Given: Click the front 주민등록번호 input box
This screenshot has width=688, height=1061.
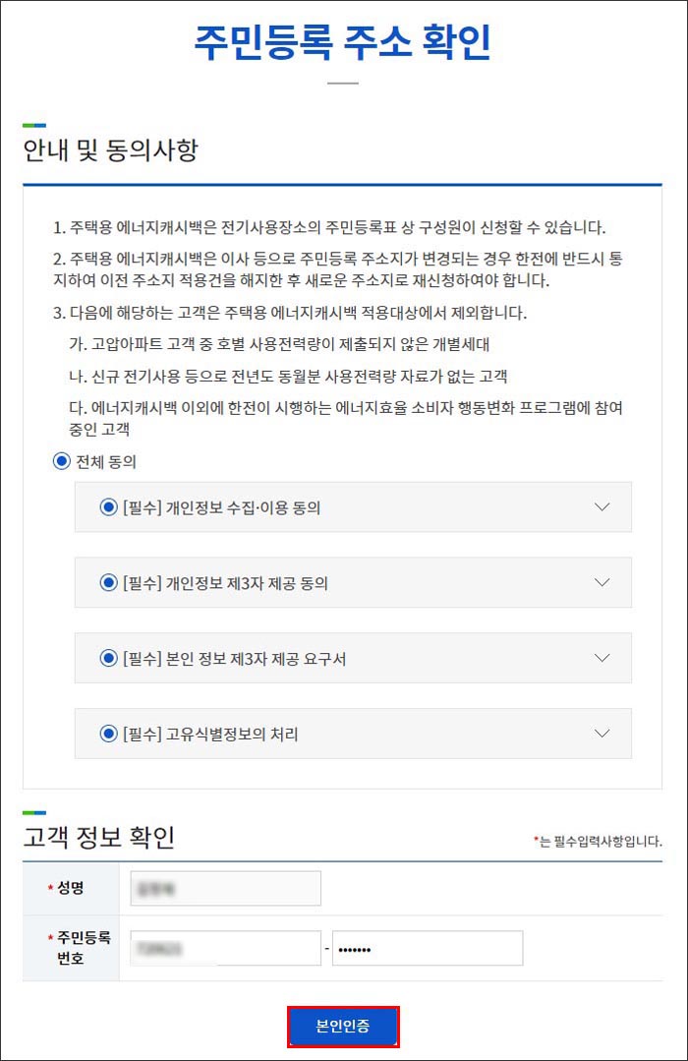Looking at the screenshot, I should click(x=224, y=947).
